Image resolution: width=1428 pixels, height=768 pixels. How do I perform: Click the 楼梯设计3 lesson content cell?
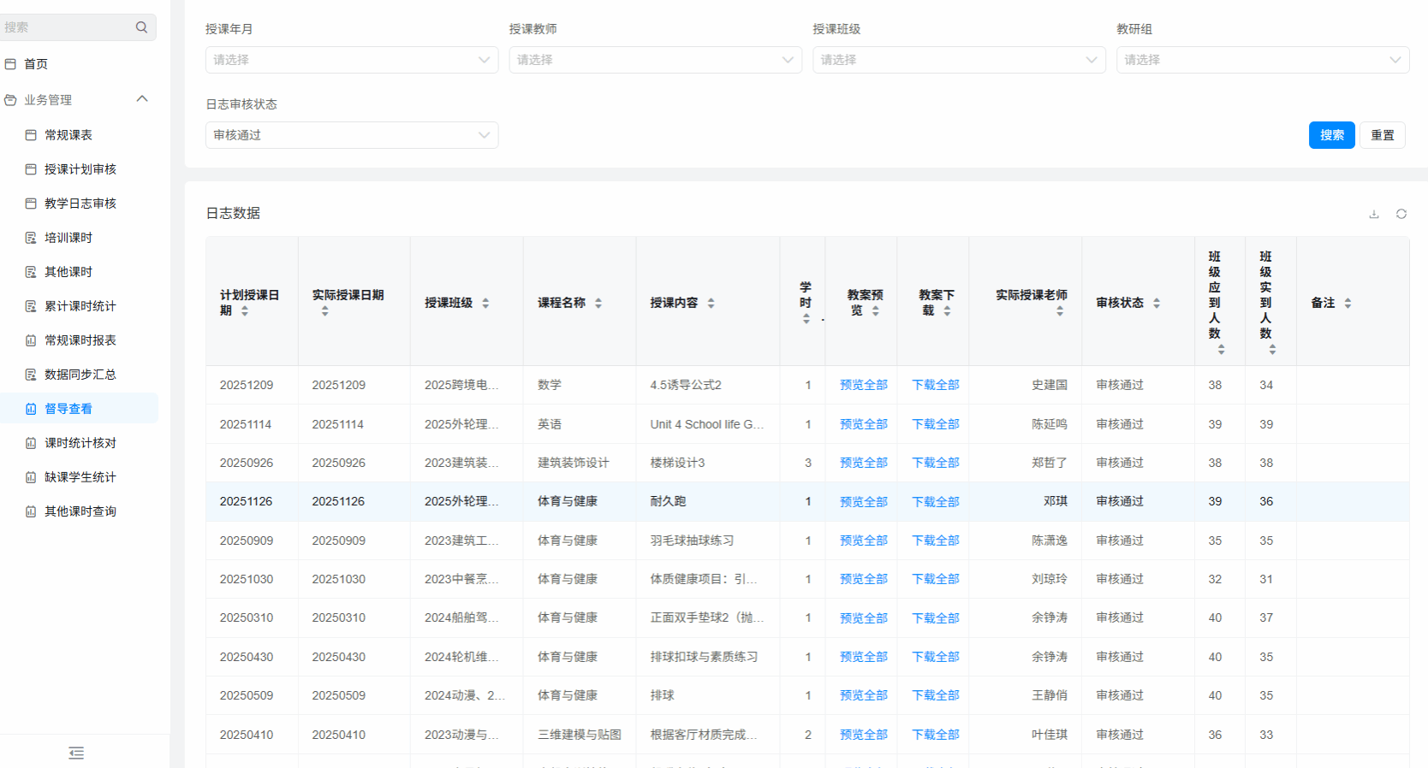pyautogui.click(x=677, y=463)
